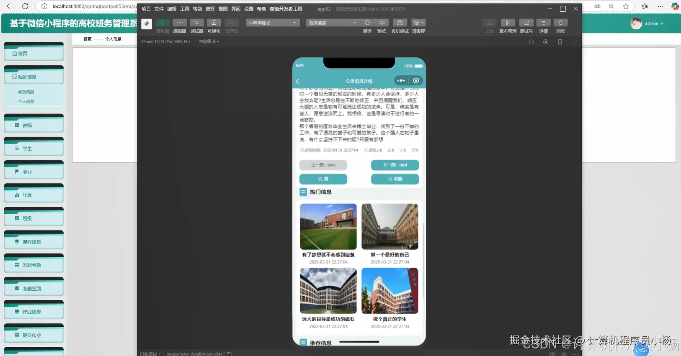
Task: Open the 小程序模式 mode dropdown
Action: coord(273,23)
